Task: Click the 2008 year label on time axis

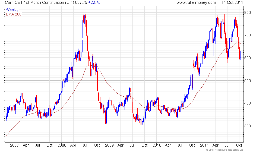Action: tap(62, 145)
